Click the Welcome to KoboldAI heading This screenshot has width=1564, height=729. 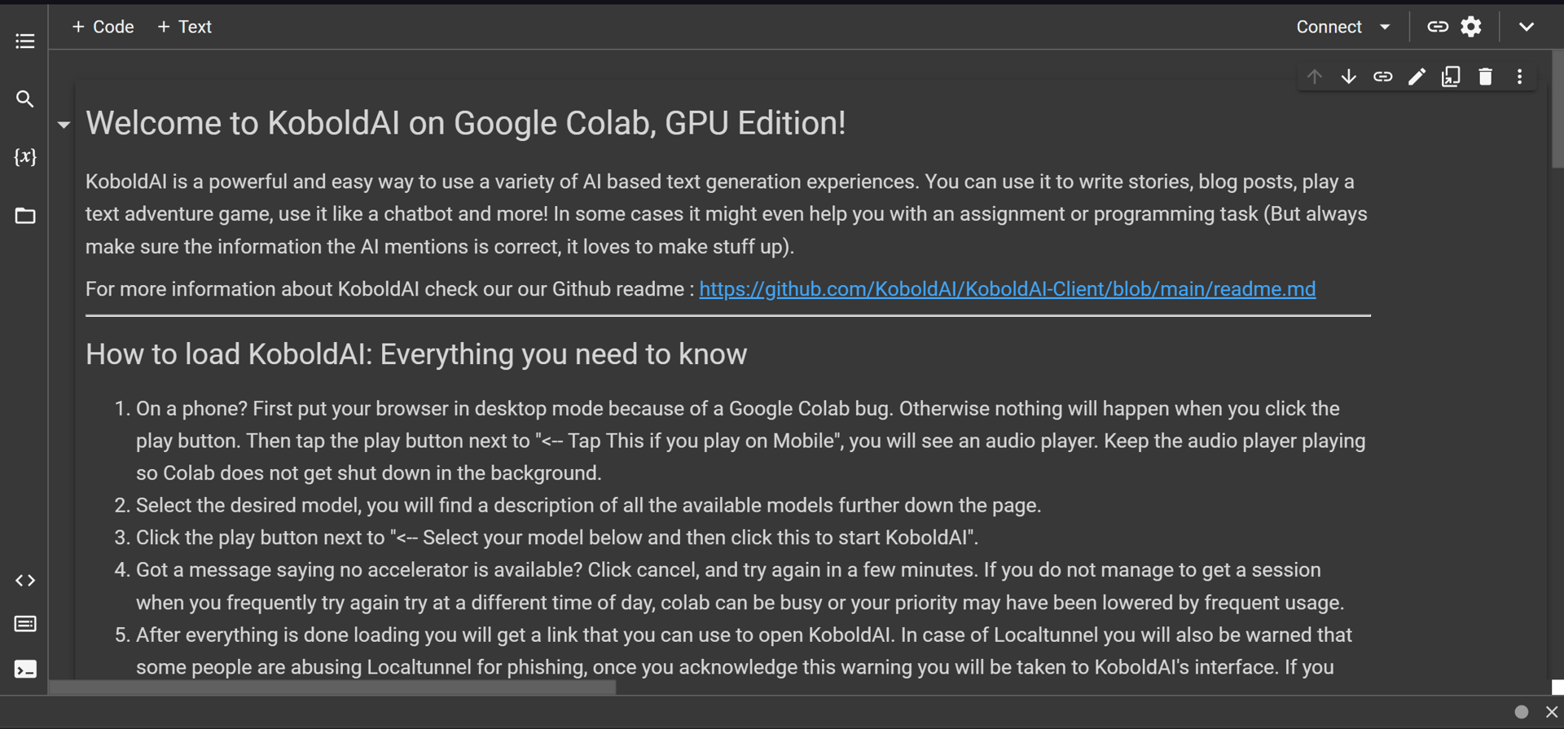click(465, 123)
